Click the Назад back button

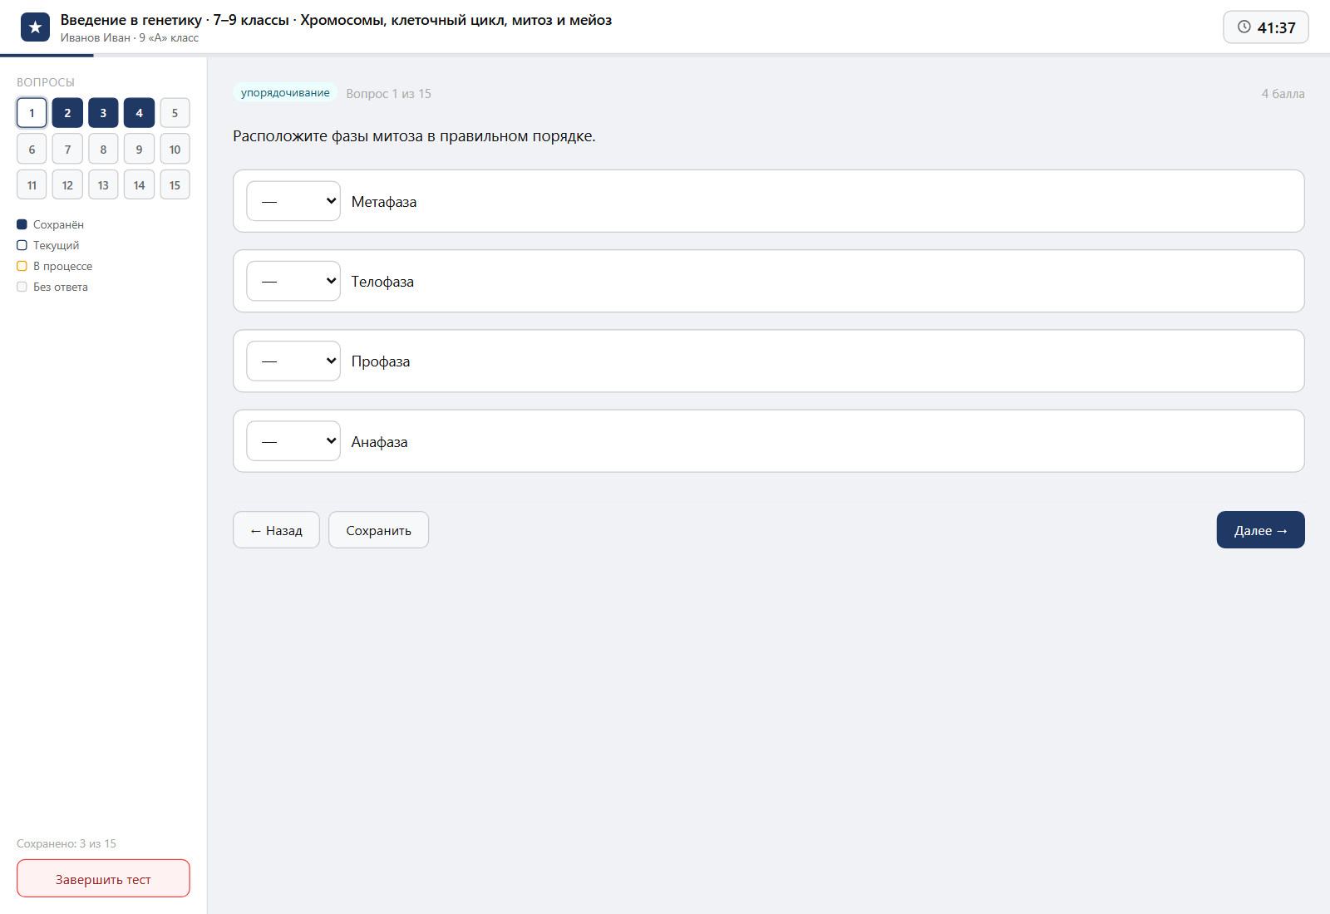point(276,530)
